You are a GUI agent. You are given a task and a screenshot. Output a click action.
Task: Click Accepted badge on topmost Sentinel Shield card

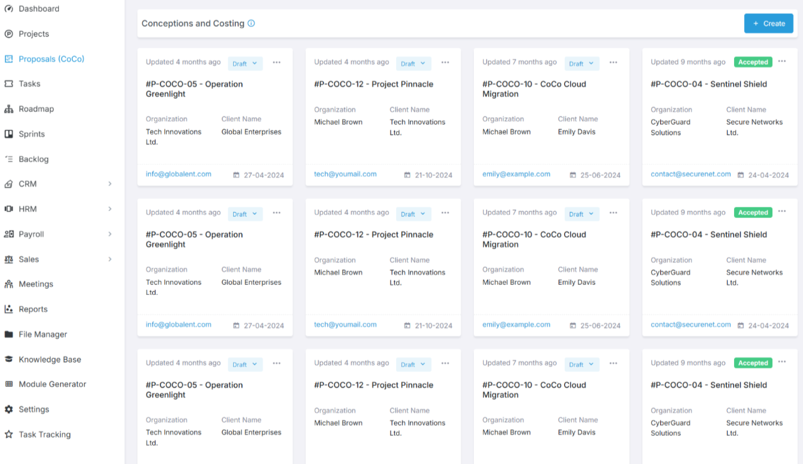[753, 62]
